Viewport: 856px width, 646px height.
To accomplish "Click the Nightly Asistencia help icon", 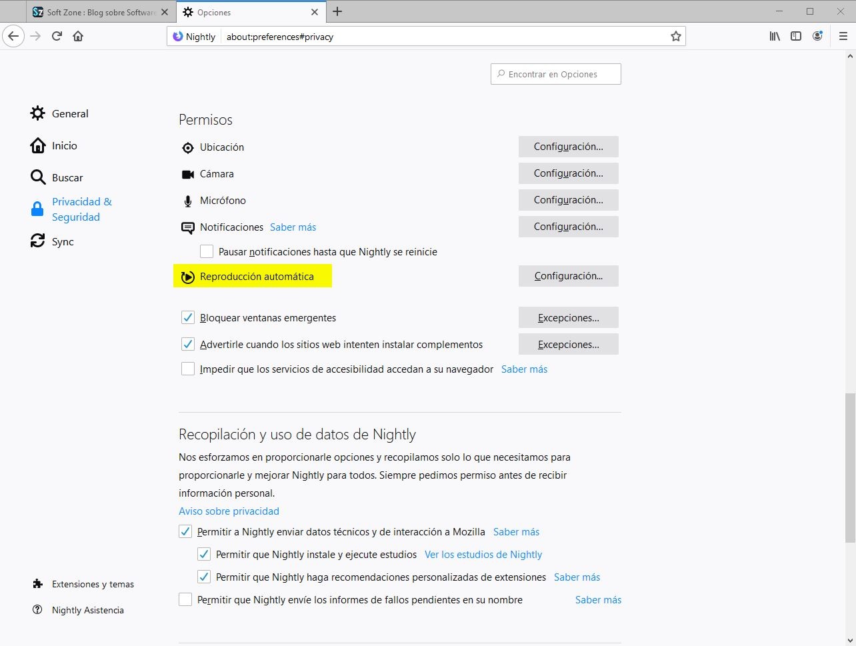I will pos(37,610).
